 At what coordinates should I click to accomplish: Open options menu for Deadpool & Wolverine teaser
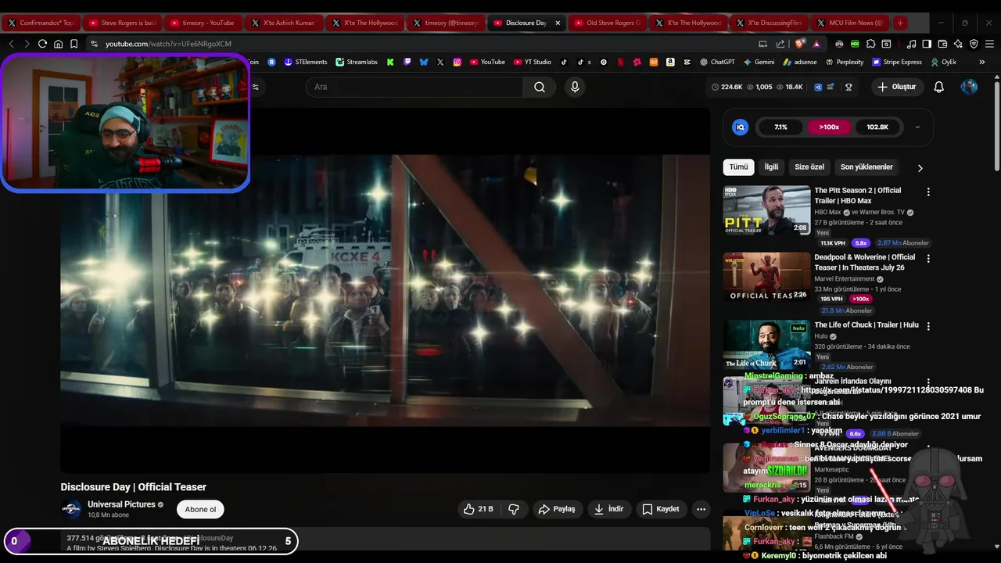[x=928, y=258]
